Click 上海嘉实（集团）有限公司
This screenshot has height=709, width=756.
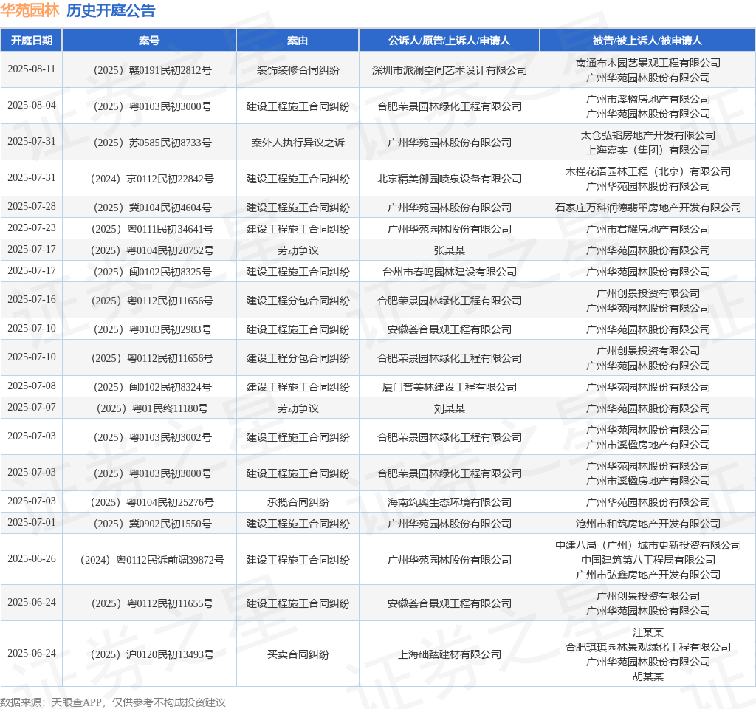[x=648, y=151]
